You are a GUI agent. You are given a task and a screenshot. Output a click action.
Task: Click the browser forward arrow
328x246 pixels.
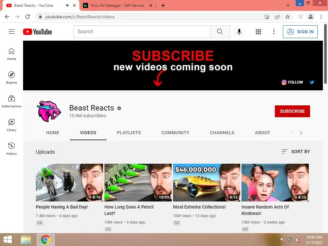tap(17, 17)
